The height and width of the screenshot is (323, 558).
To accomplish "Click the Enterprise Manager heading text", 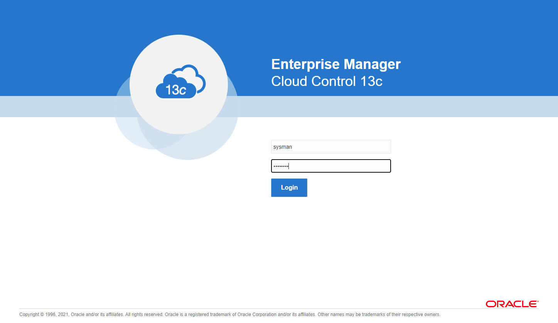I will click(x=336, y=64).
